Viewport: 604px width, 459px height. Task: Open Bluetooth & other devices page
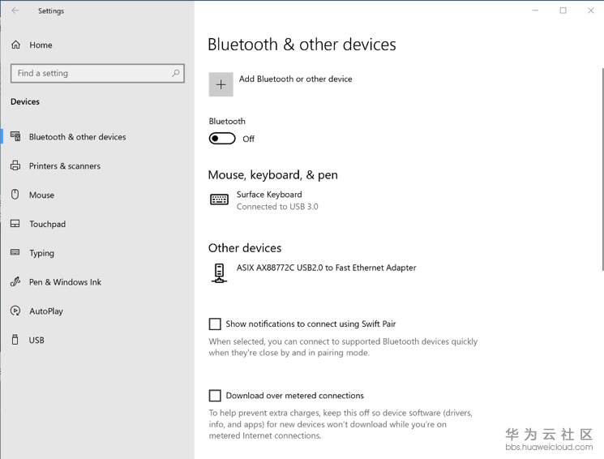point(77,137)
